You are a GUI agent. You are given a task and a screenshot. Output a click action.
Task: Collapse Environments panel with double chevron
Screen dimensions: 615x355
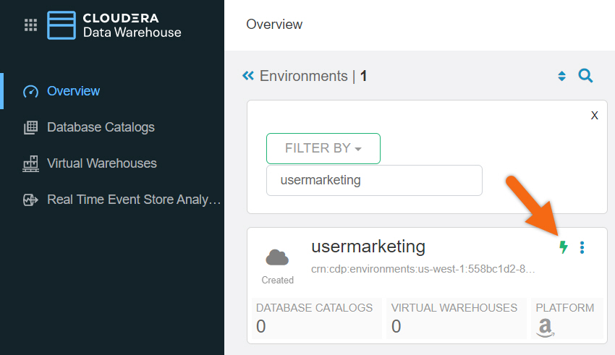point(248,76)
